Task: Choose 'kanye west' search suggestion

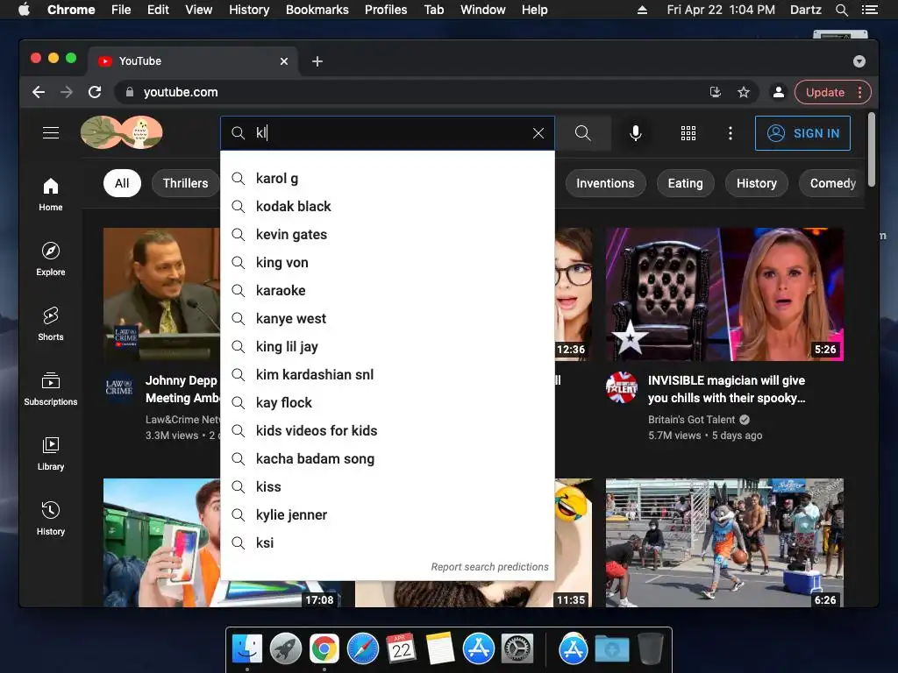Action: pyautogui.click(x=387, y=319)
